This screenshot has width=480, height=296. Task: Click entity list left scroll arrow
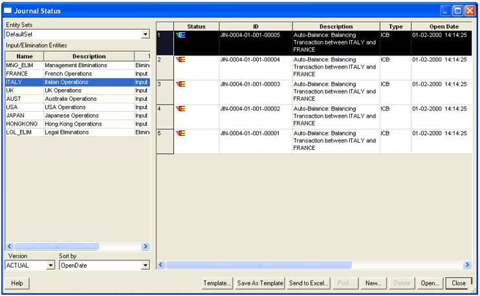click(10, 246)
